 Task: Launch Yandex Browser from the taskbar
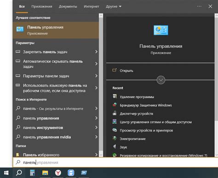click(x=58, y=173)
